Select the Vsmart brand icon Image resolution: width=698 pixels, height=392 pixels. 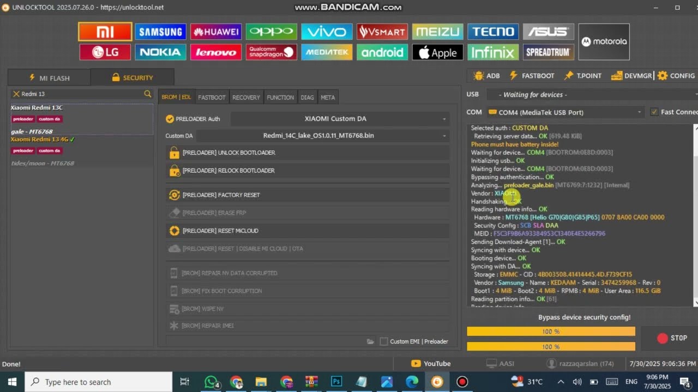(x=382, y=32)
